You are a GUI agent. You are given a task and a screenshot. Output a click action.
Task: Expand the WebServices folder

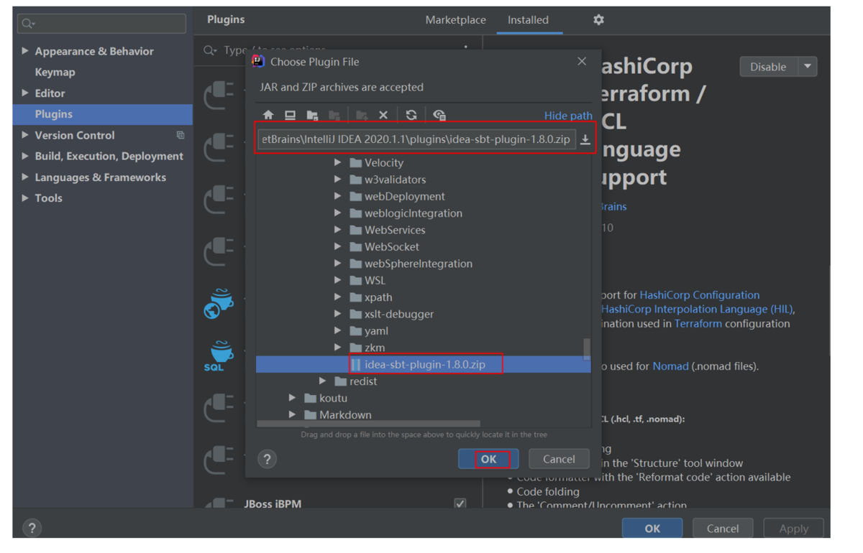click(x=337, y=230)
